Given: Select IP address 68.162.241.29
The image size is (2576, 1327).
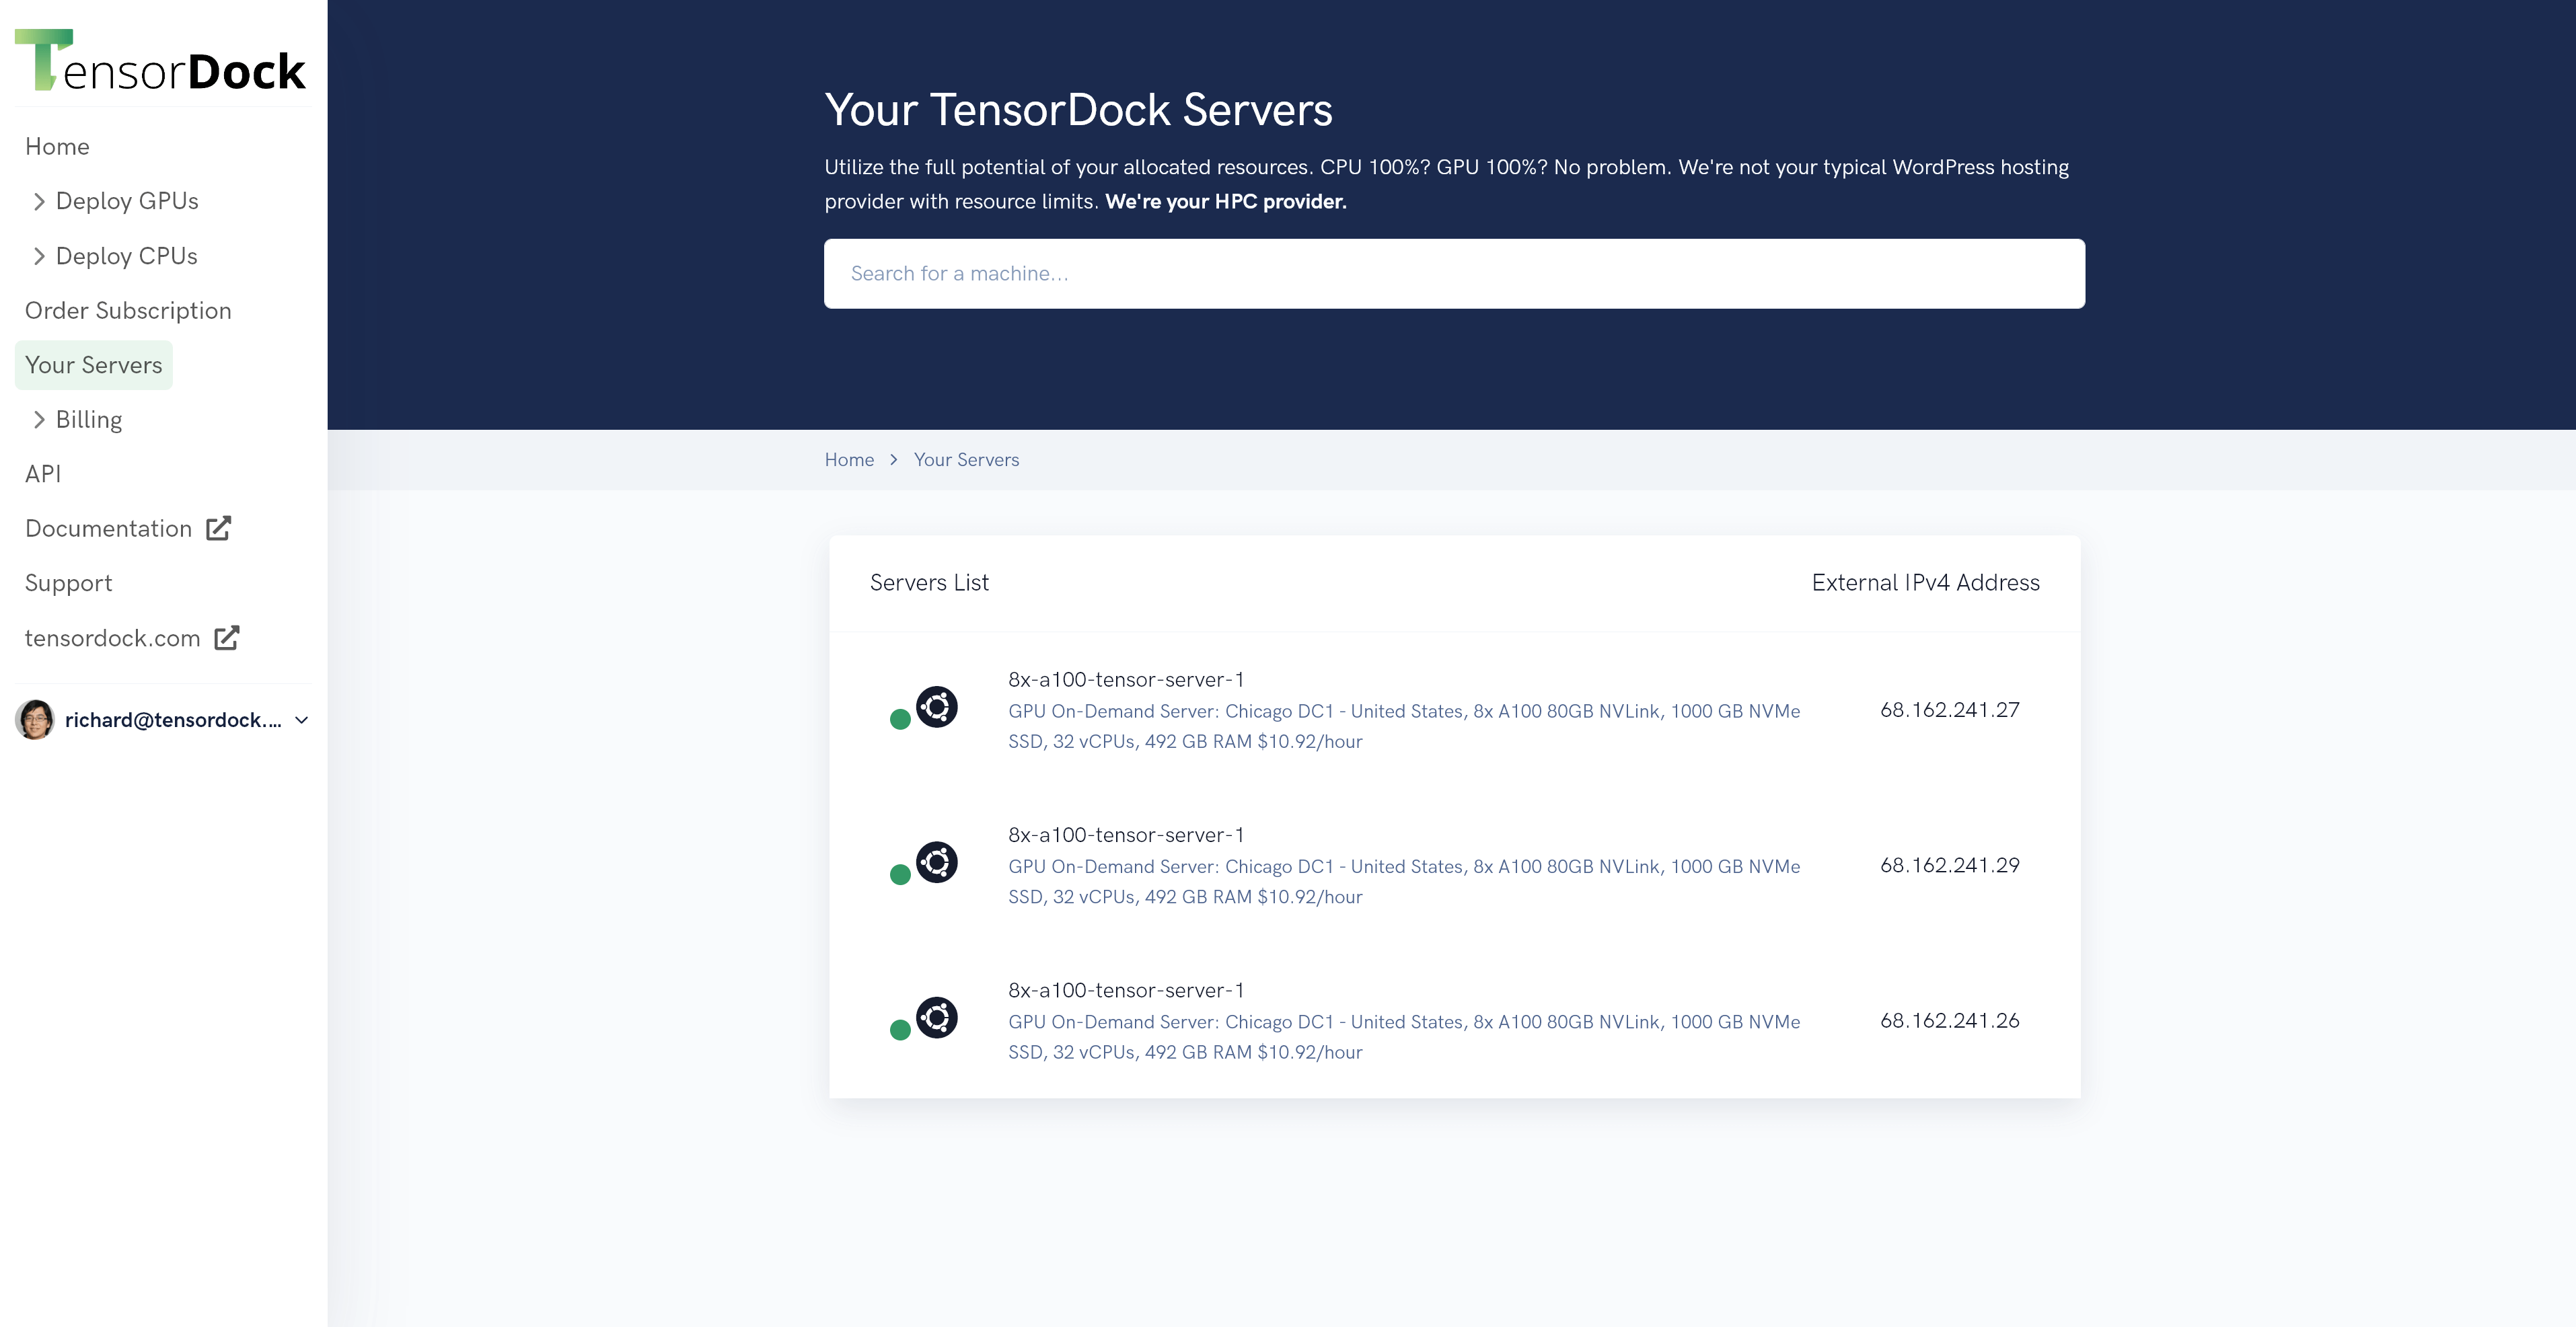Looking at the screenshot, I should [x=1950, y=865].
